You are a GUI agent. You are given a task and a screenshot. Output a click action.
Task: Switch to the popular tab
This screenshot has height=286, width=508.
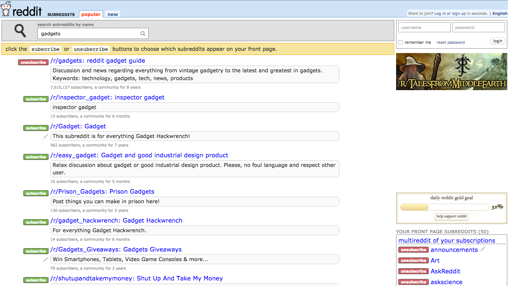pos(91,14)
